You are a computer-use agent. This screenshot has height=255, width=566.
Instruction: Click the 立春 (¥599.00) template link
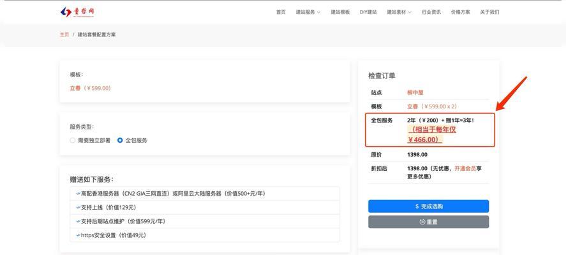coord(90,88)
